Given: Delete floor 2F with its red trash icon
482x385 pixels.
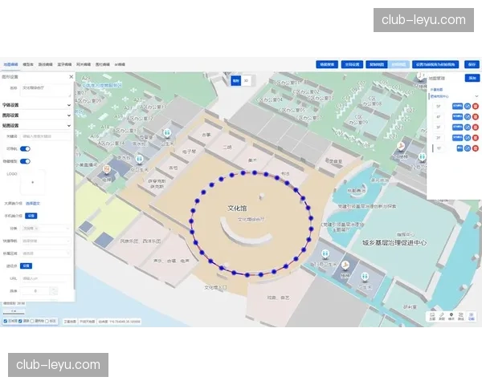Looking at the screenshot, I should [x=476, y=137].
